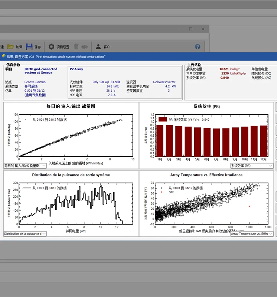Click axis label '入射采光面上的 总的辐射'
277x297 pixels.
(x=67, y=163)
